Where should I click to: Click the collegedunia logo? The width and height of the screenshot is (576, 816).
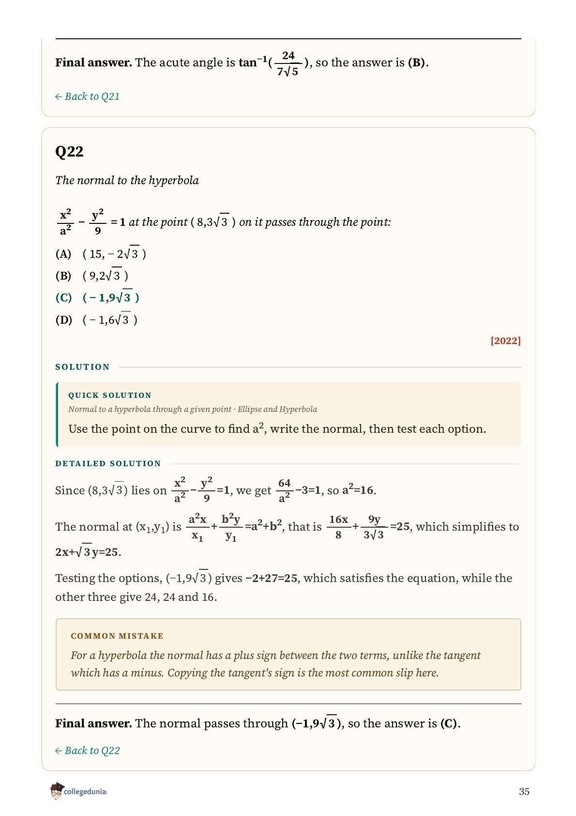click(x=78, y=791)
